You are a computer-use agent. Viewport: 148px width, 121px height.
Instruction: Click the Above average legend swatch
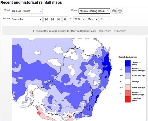coord(128,75)
